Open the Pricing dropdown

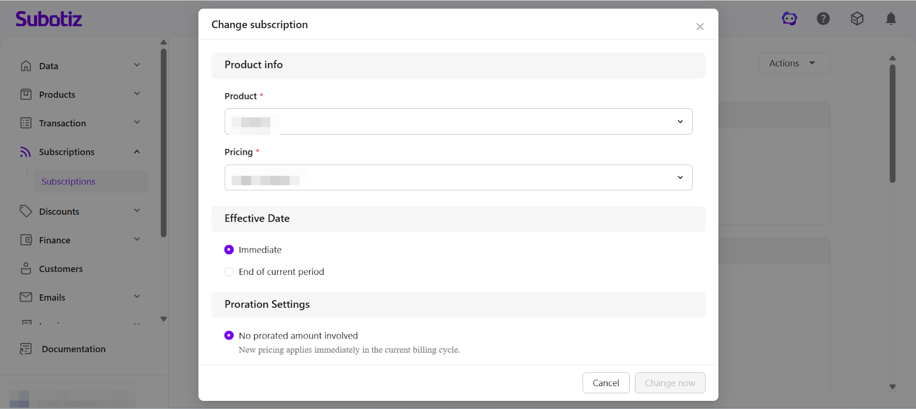[458, 178]
